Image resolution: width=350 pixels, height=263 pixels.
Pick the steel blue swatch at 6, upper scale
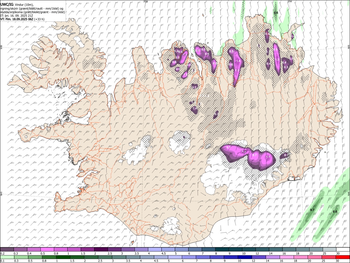195,250
